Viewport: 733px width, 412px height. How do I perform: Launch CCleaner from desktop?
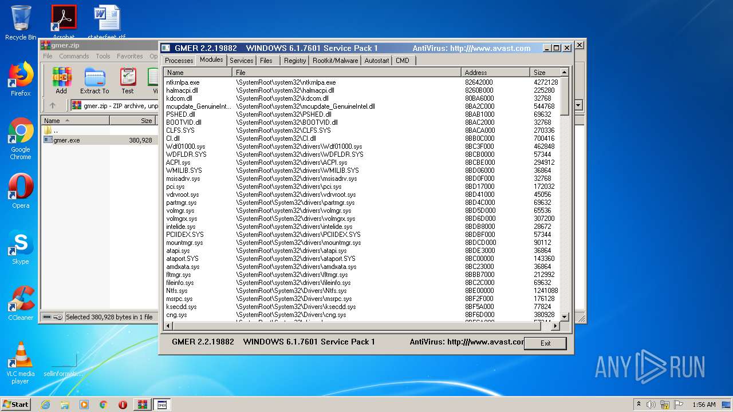pos(21,303)
